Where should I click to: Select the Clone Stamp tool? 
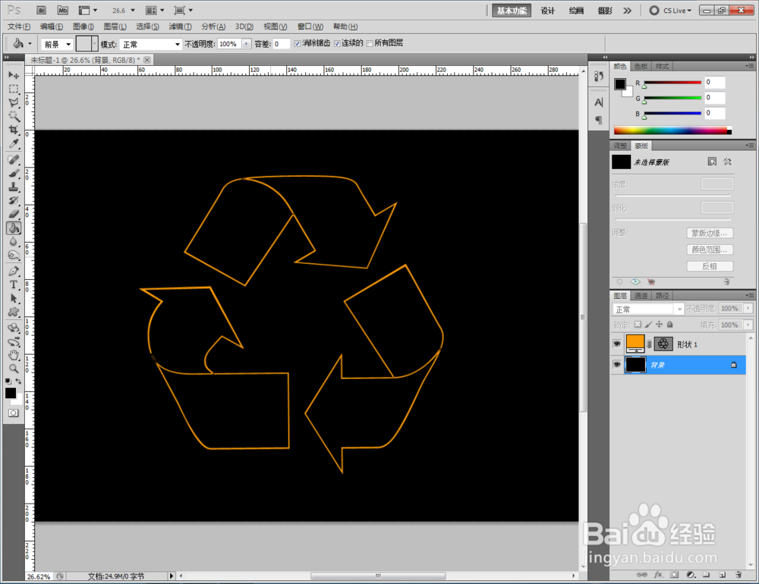click(x=14, y=187)
